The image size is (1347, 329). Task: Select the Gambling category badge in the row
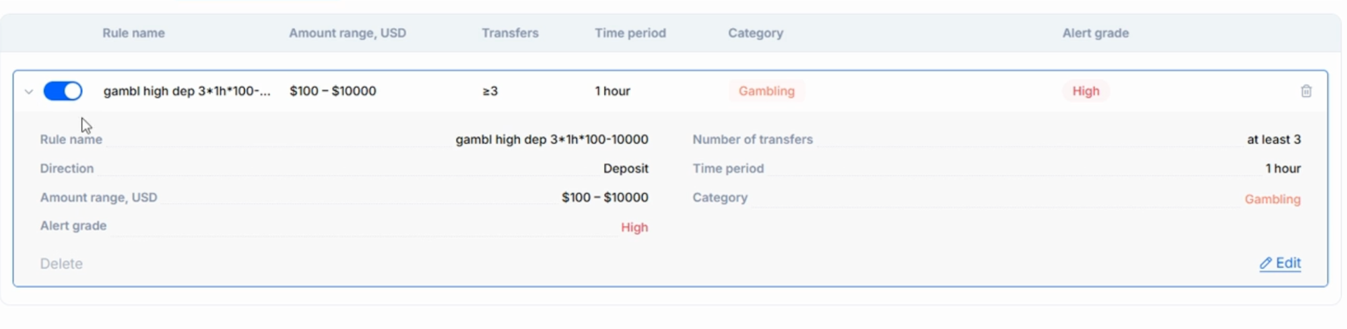coord(766,91)
